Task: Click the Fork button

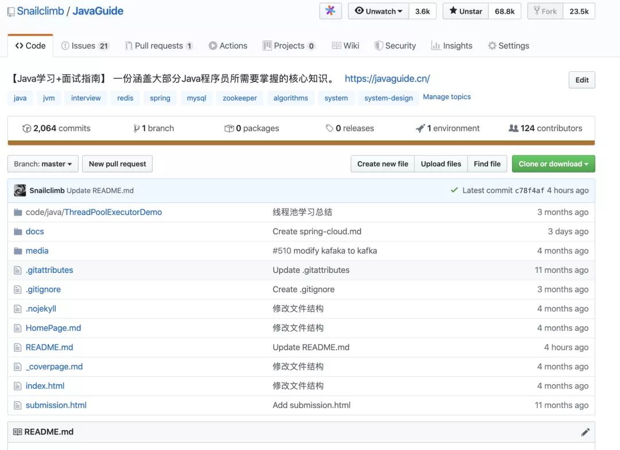Action: click(x=545, y=11)
